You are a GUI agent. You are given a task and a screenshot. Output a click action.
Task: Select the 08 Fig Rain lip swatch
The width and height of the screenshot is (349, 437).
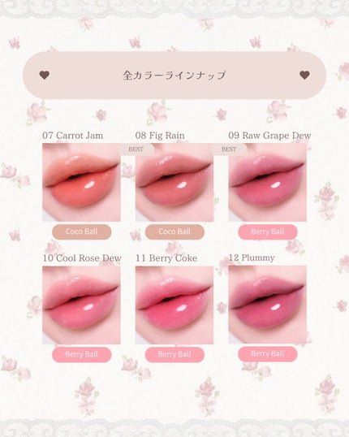coord(174,182)
